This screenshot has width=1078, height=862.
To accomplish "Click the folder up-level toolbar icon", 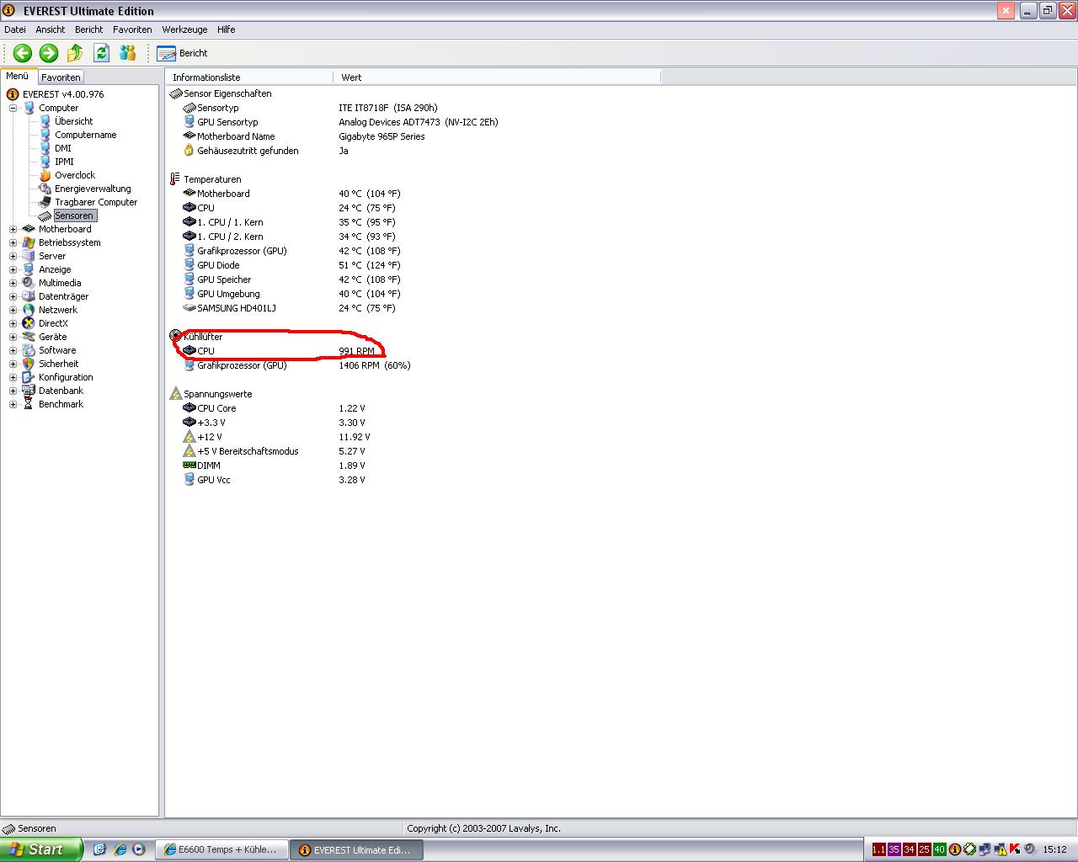I will tap(75, 53).
